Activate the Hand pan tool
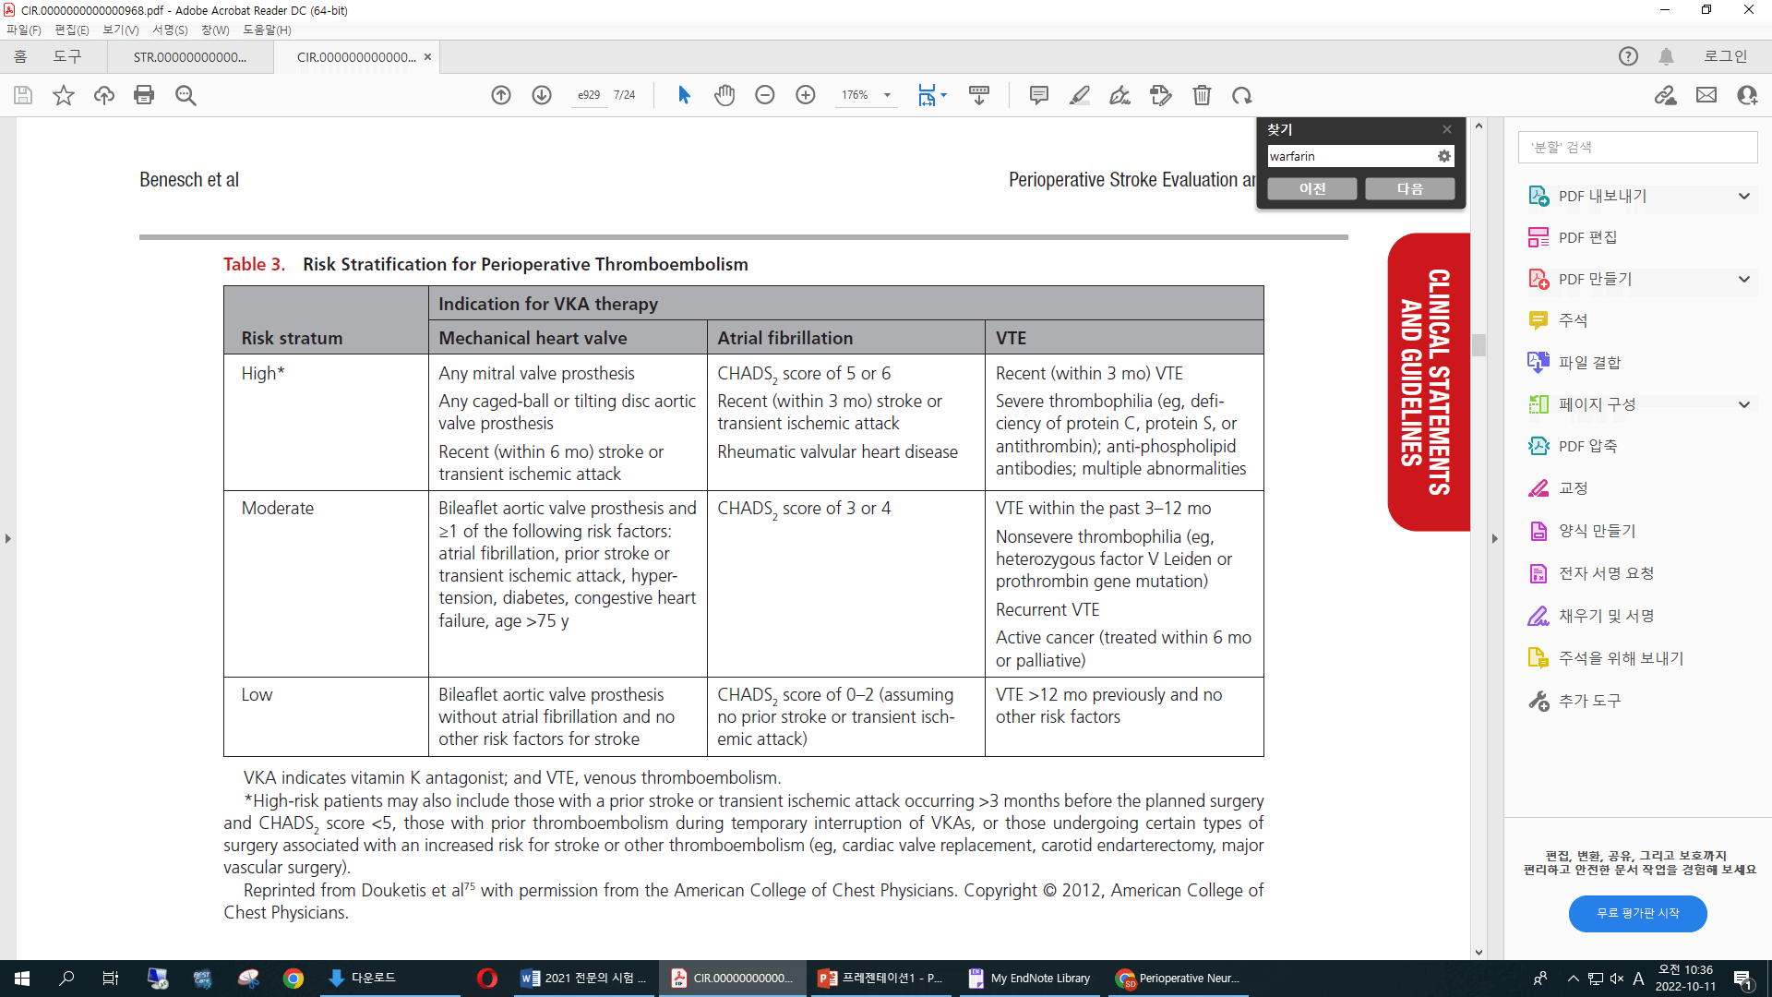Viewport: 1772px width, 997px height. (724, 95)
